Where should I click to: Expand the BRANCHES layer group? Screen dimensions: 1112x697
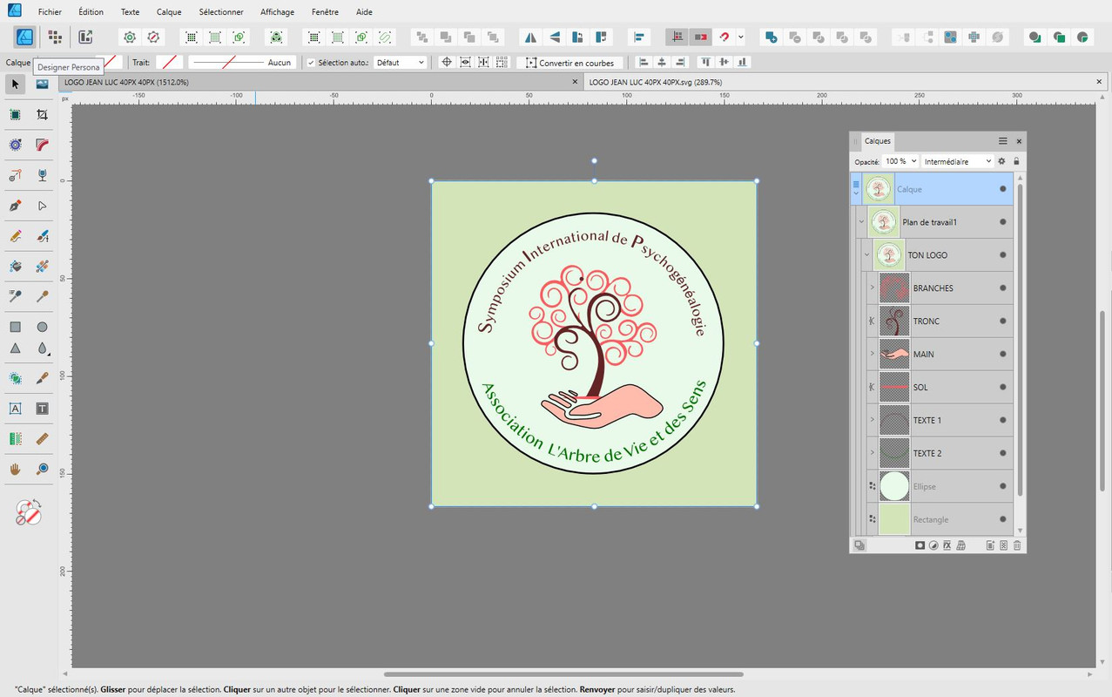(x=872, y=288)
